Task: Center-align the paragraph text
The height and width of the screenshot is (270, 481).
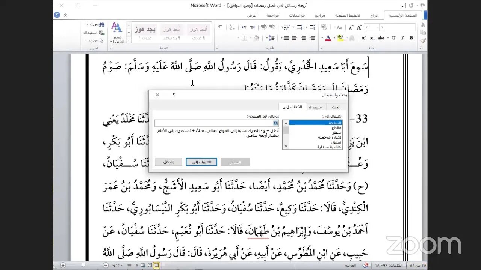Action: [303, 38]
